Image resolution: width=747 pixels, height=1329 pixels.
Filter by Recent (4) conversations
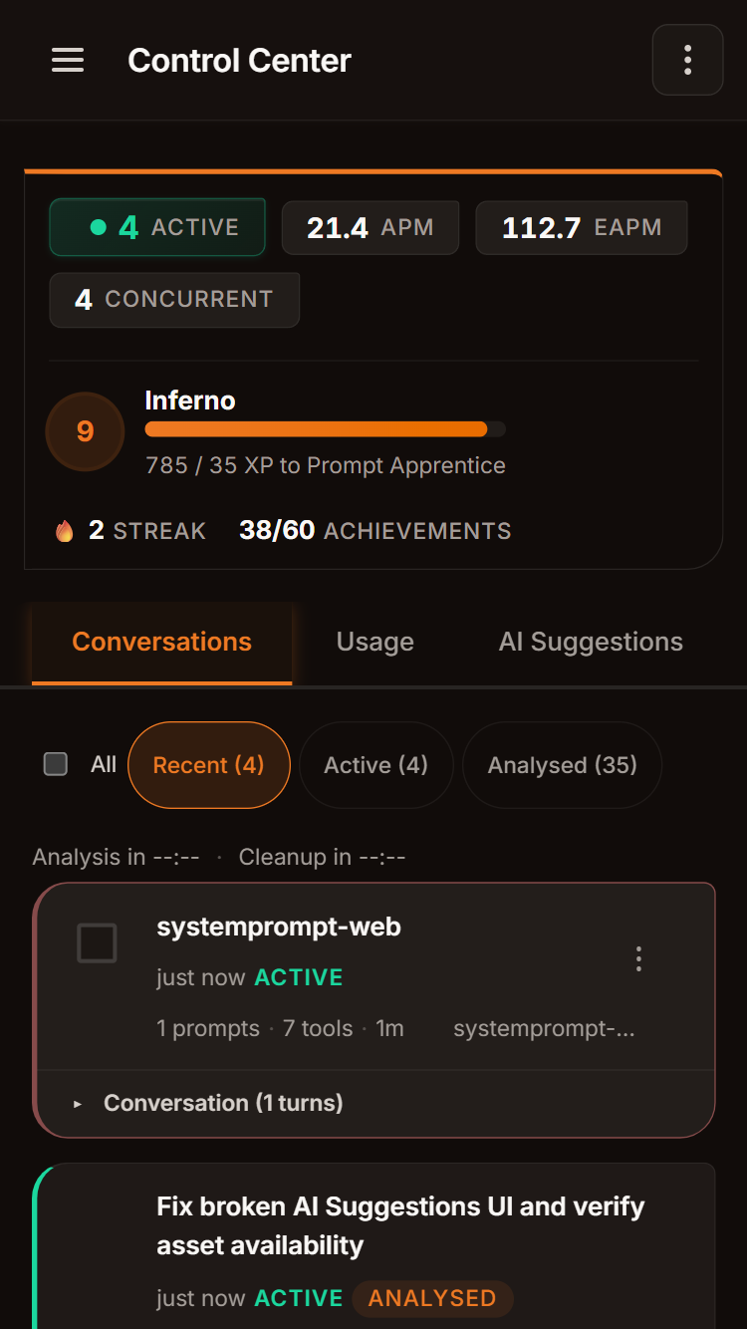pos(208,765)
